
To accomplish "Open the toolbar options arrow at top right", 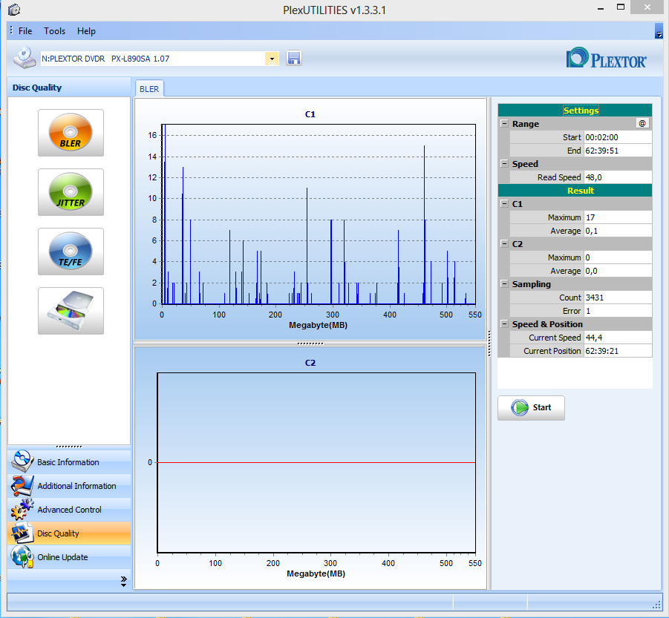I will click(659, 31).
